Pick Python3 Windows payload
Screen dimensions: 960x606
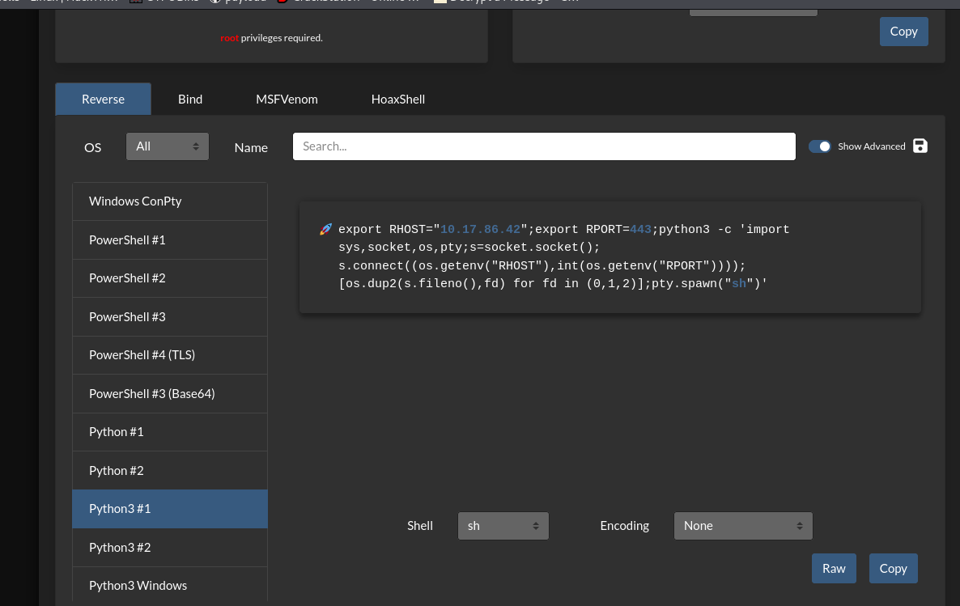[170, 585]
